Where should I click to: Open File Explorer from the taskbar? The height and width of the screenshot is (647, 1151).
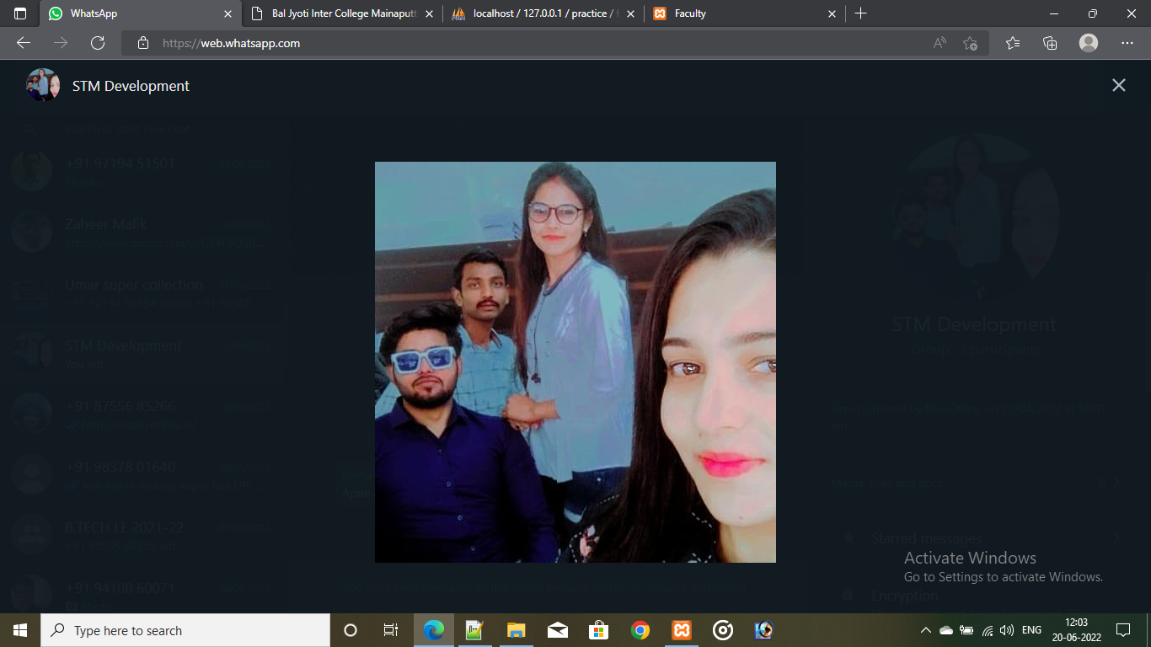516,630
